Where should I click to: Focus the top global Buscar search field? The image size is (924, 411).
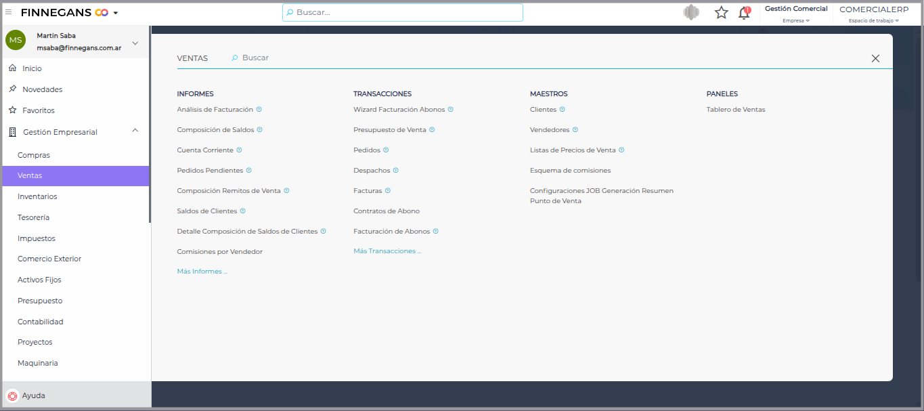tap(403, 12)
